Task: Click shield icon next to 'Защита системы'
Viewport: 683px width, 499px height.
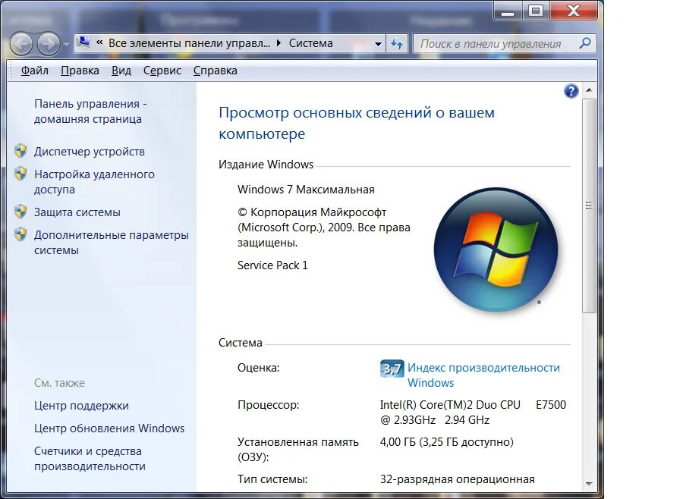Action: point(20,211)
